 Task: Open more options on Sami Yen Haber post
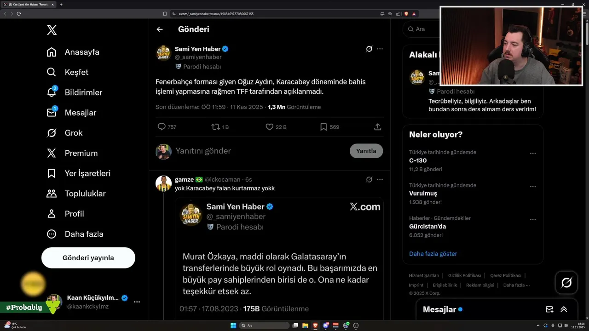click(x=380, y=49)
